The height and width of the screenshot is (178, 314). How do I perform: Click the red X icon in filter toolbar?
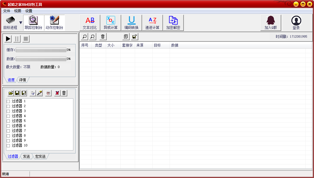[x=57, y=93]
